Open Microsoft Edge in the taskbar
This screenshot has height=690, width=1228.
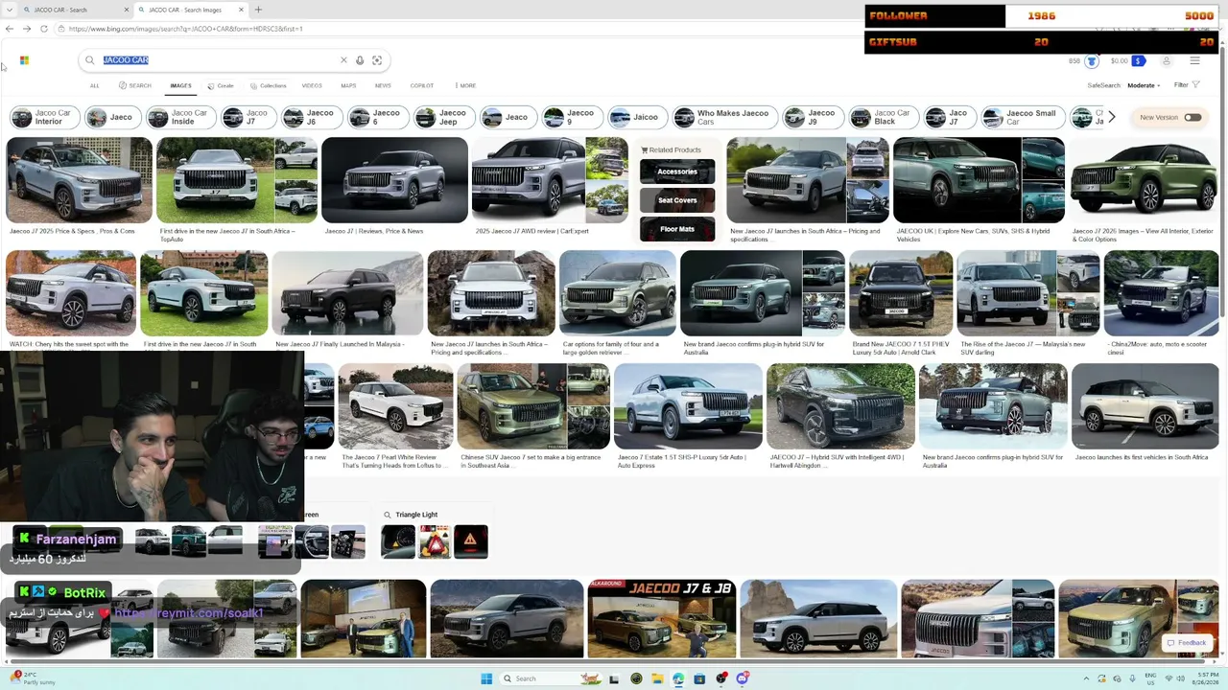point(678,678)
